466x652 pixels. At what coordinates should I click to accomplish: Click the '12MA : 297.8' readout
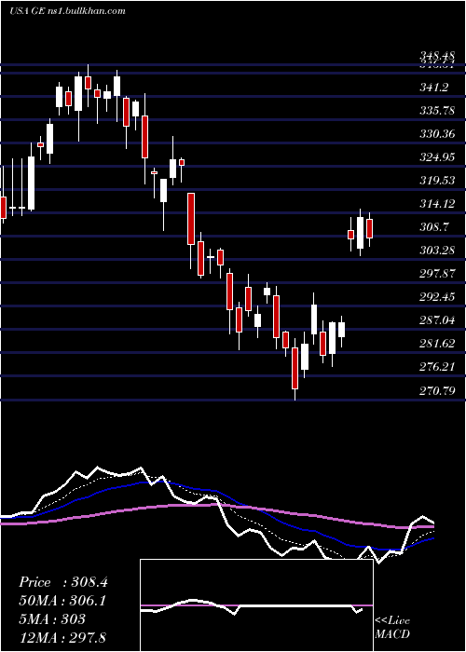click(x=62, y=637)
